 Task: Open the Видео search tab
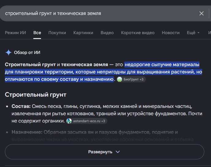click(107, 33)
